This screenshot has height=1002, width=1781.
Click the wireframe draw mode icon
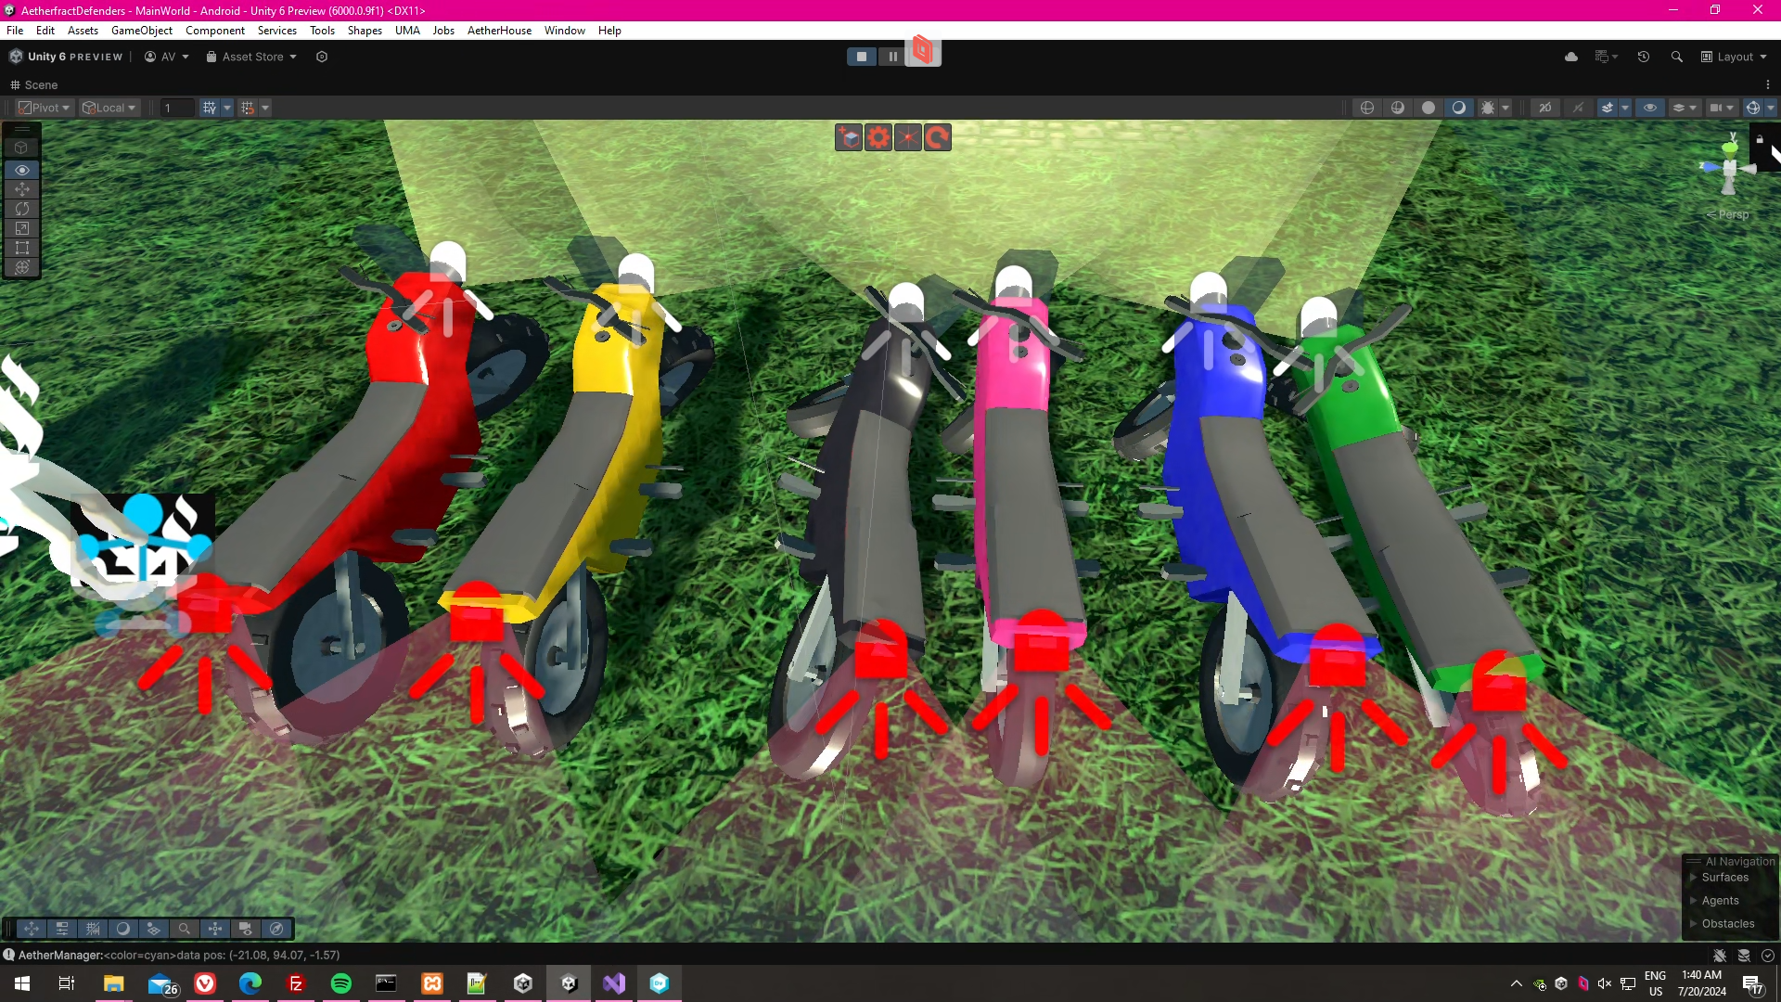click(1367, 108)
